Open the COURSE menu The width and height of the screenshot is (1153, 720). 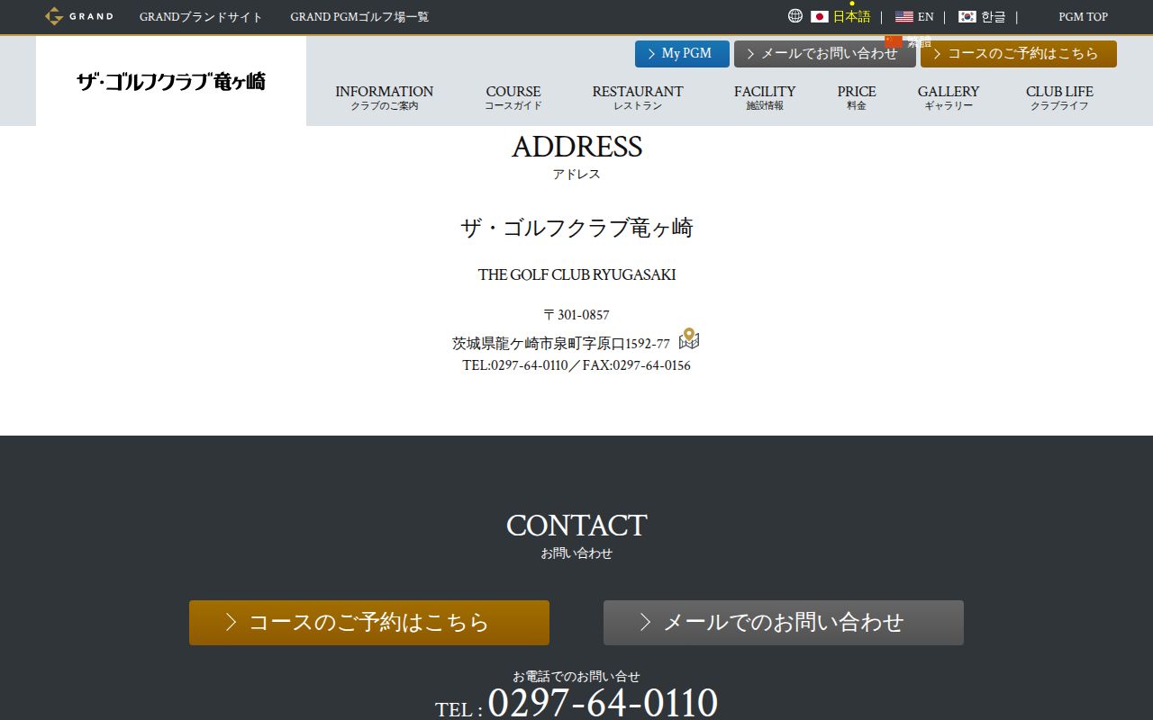[x=513, y=97]
